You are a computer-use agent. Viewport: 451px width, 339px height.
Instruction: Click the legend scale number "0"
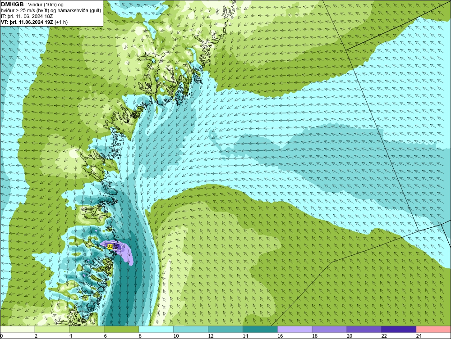click(1, 336)
